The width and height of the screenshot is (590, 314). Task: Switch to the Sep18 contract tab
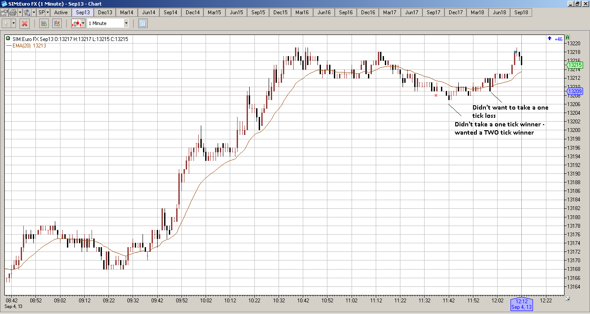521,13
